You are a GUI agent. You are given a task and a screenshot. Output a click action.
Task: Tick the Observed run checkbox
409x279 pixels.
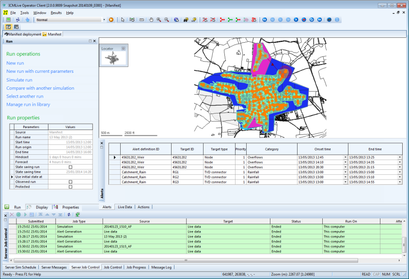click(x=70, y=182)
